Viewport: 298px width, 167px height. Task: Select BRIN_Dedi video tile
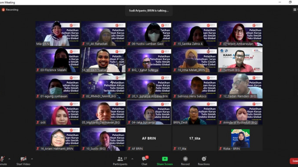(195, 112)
